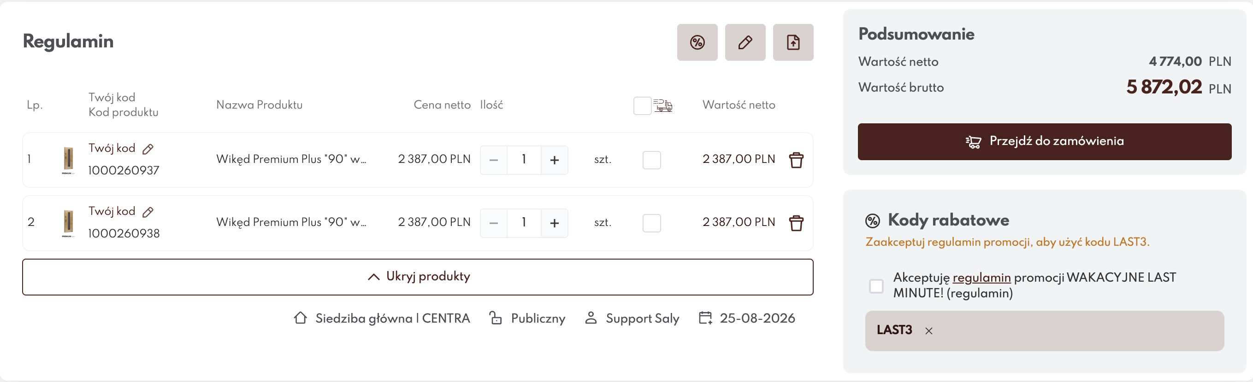Viewport: 1253px width, 382px height.
Task: Click the delivery truck column icon
Action: 663,105
